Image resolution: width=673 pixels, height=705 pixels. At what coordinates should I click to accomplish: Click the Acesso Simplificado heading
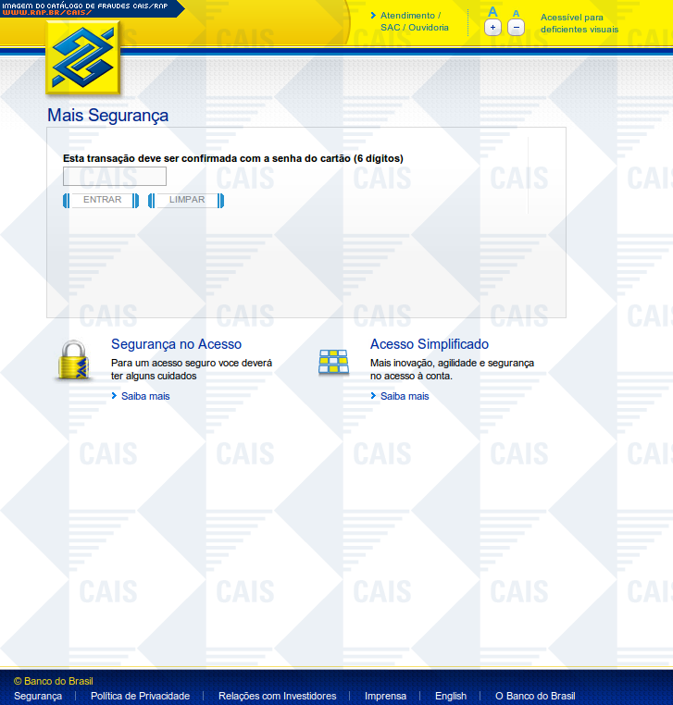point(429,344)
